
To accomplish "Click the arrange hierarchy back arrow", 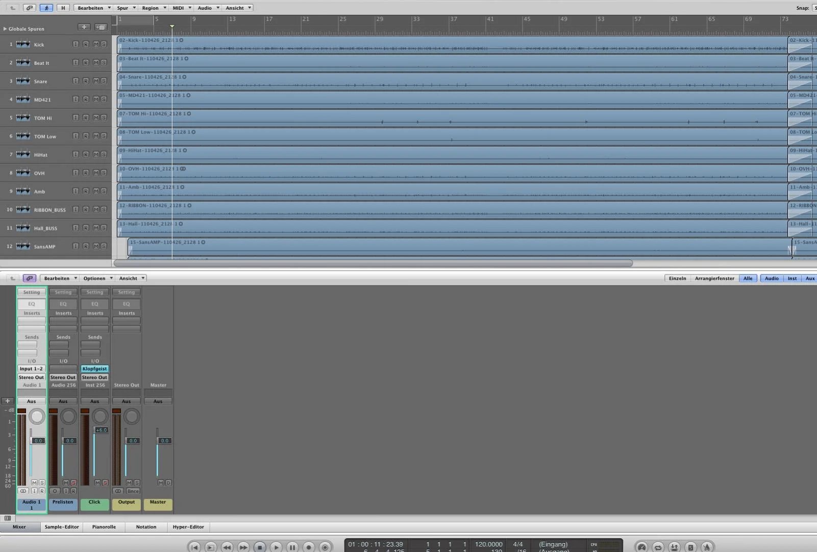I will [13, 8].
